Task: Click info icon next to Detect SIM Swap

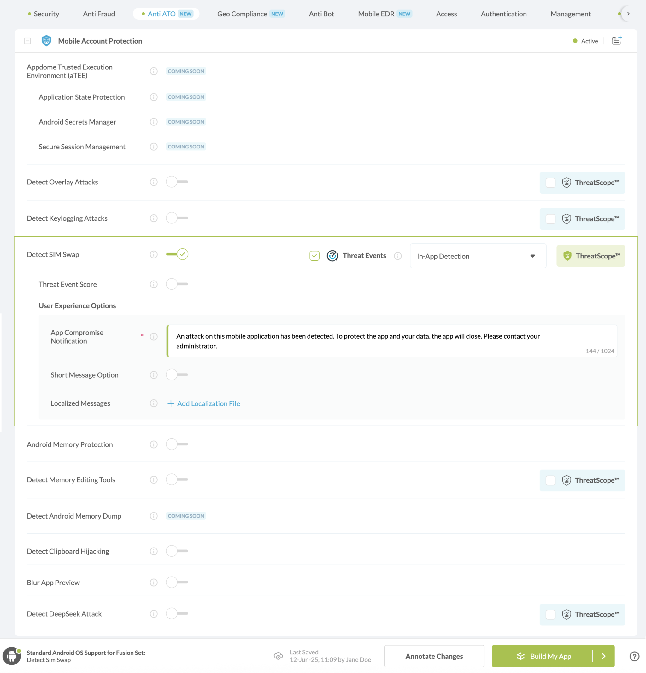Action: tap(154, 254)
